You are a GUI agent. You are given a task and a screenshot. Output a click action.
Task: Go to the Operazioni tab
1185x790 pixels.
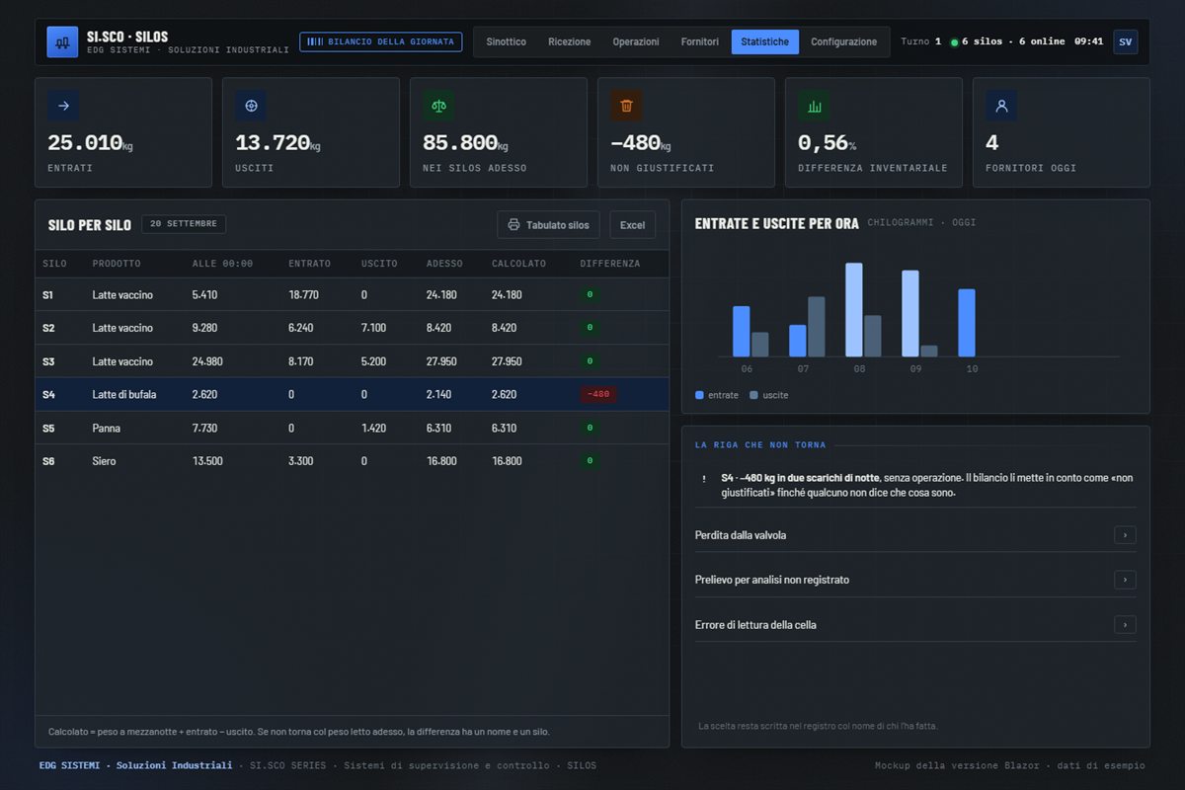(x=636, y=42)
